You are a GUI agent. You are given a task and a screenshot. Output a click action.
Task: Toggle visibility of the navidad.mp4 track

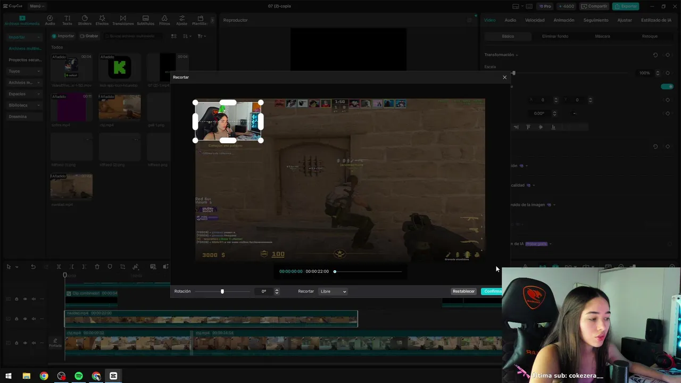point(25,319)
